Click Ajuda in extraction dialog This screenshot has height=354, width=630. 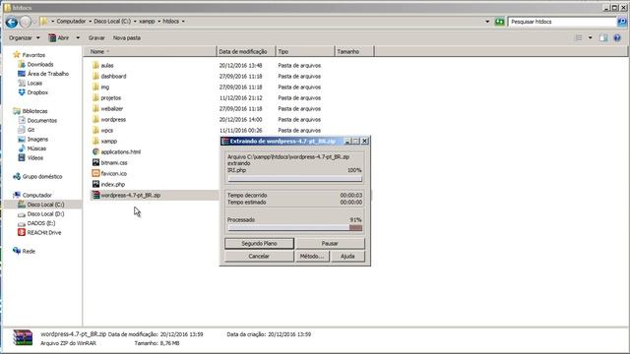coord(347,256)
